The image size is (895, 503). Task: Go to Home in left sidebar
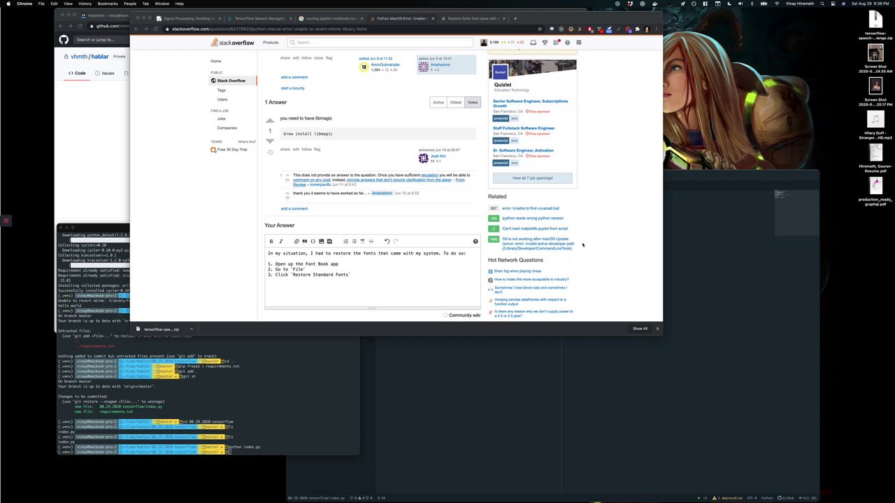point(216,61)
